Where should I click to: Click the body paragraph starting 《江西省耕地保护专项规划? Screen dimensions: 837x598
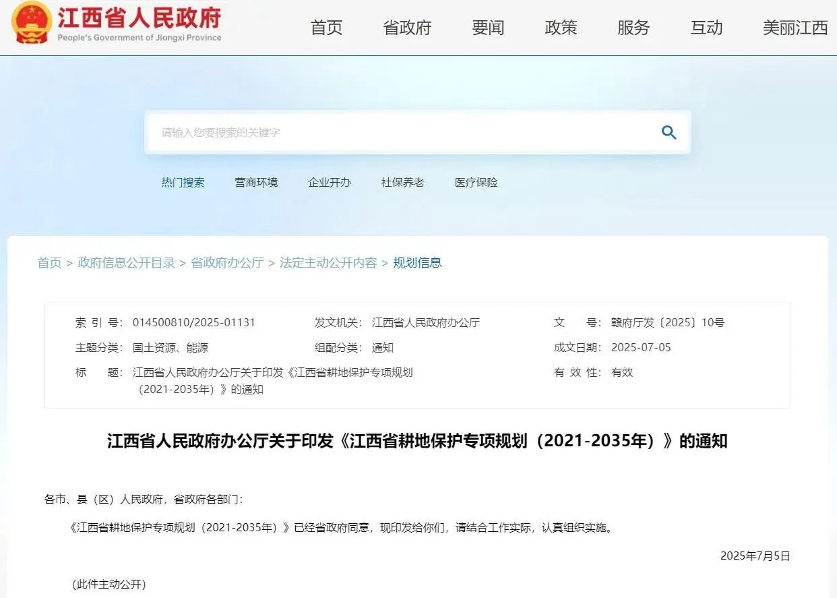tap(342, 528)
